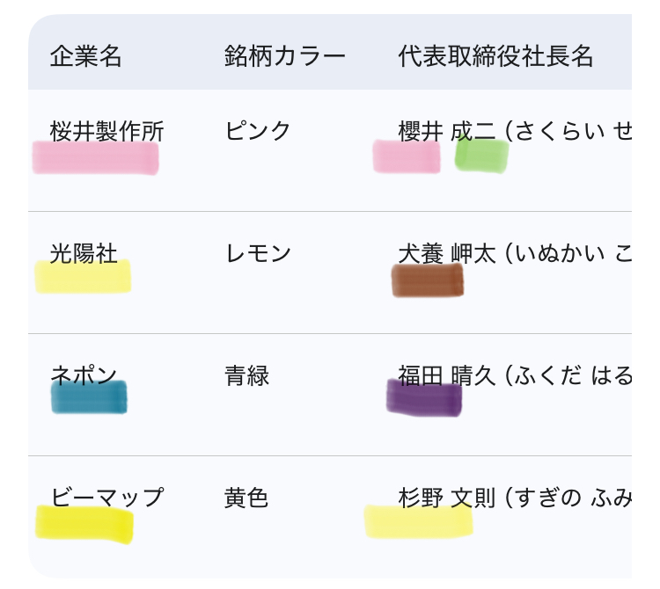Click the 企業名 column header
This screenshot has height=589, width=660.
tap(85, 57)
